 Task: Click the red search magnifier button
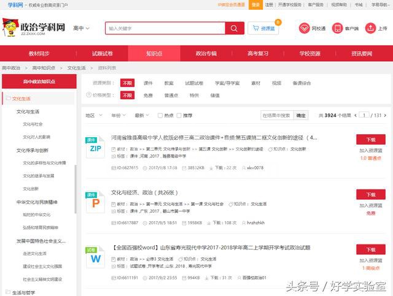pos(234,28)
